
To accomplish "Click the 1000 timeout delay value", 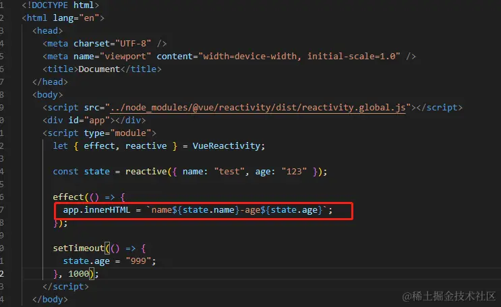I will tap(79, 273).
